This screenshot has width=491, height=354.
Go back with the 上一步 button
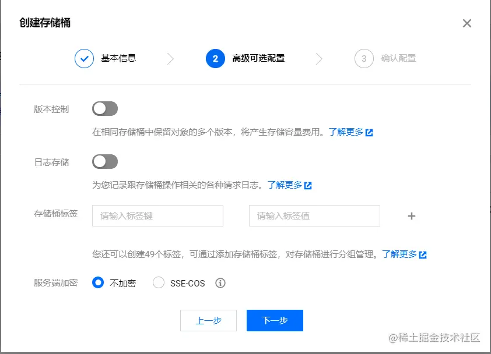point(209,321)
